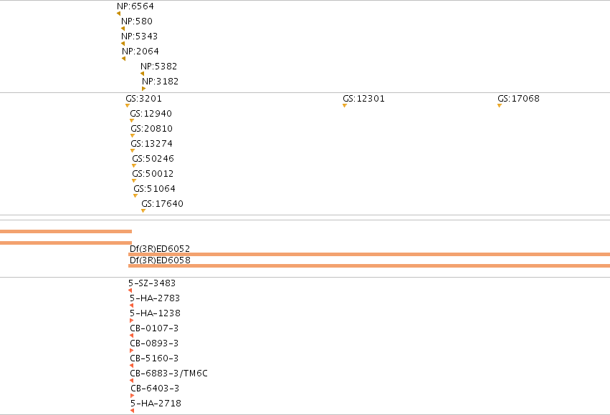
Task: Click the CB-6403-3 text label
Action: point(156,389)
